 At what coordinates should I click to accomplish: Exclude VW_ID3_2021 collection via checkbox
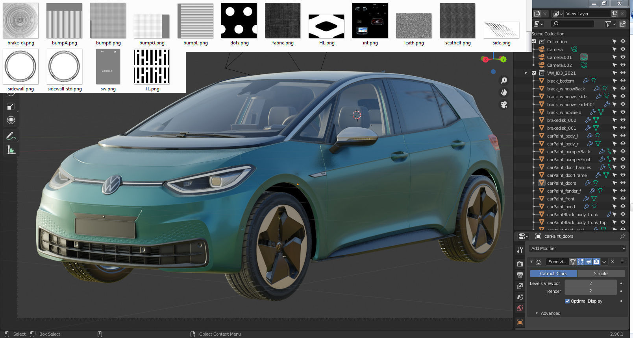coord(534,73)
